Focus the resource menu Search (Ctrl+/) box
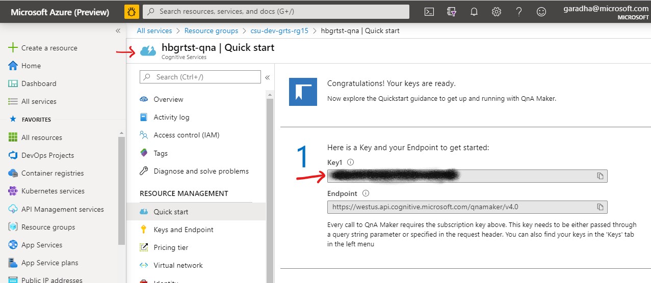651x283 pixels. click(200, 77)
